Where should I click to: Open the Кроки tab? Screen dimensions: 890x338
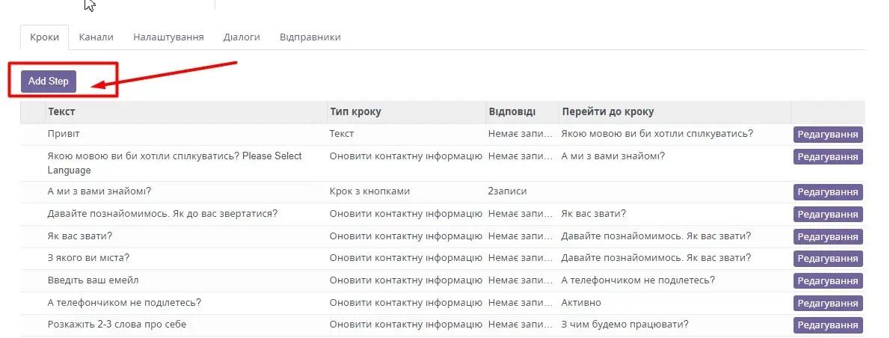coord(44,37)
